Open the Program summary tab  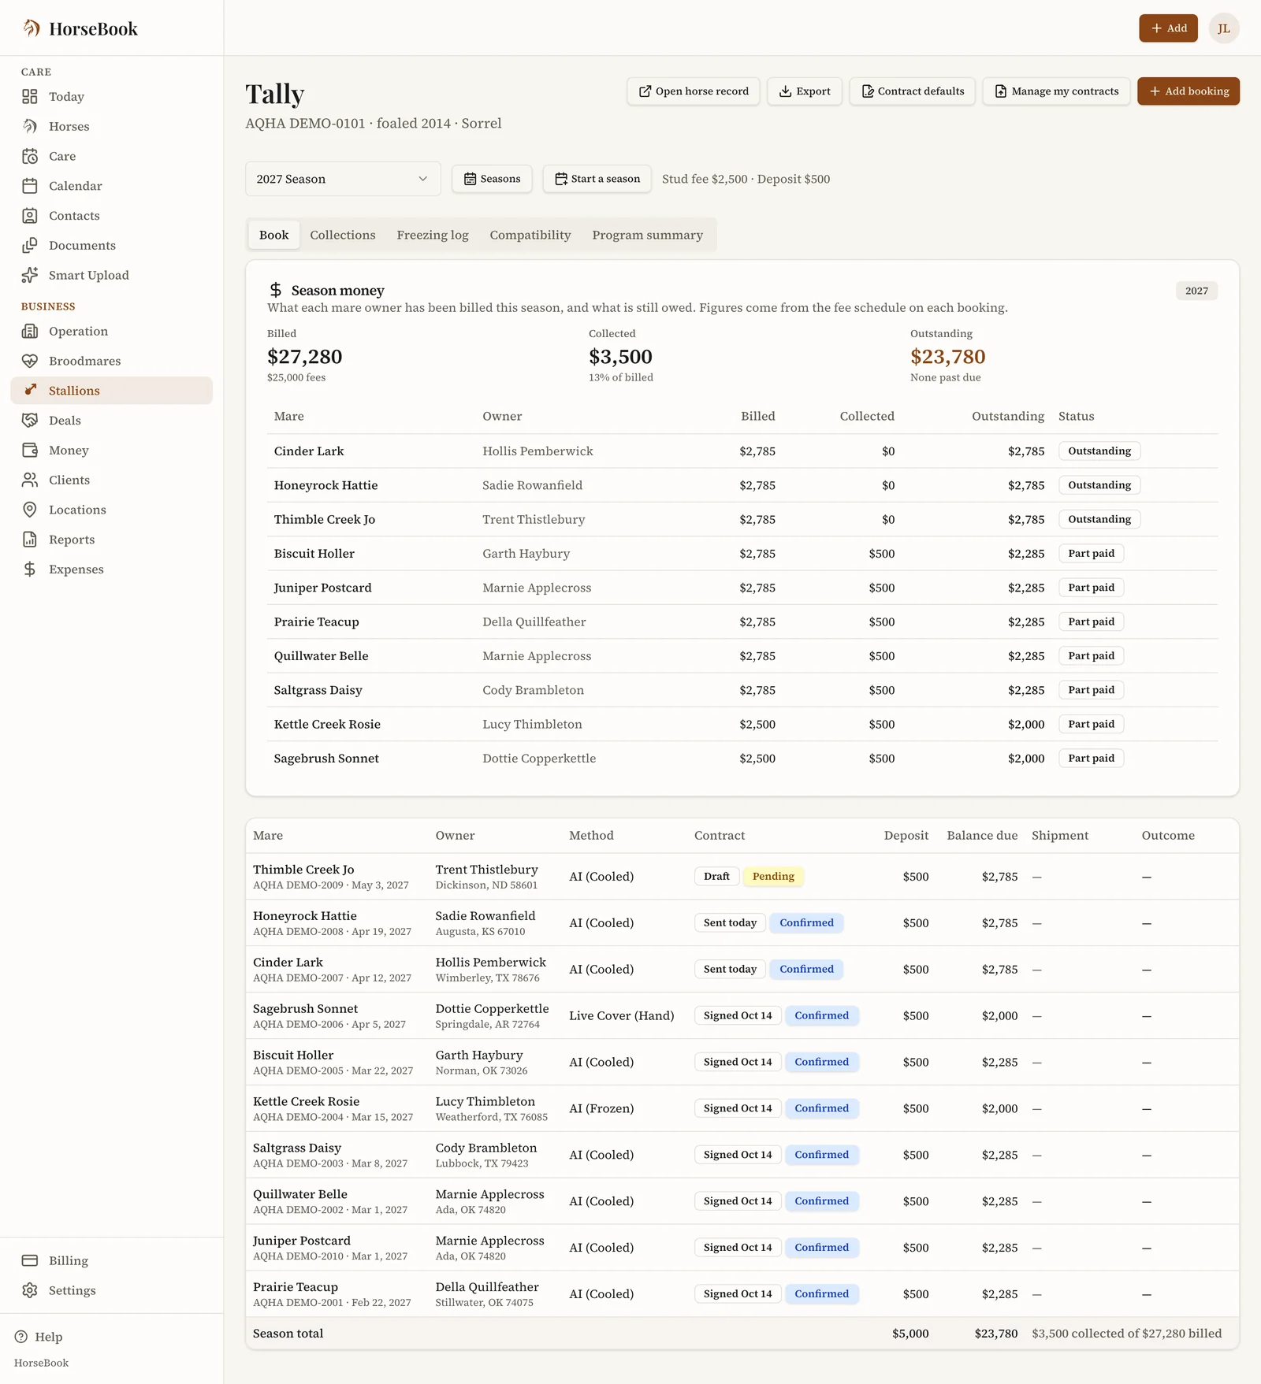648,236
